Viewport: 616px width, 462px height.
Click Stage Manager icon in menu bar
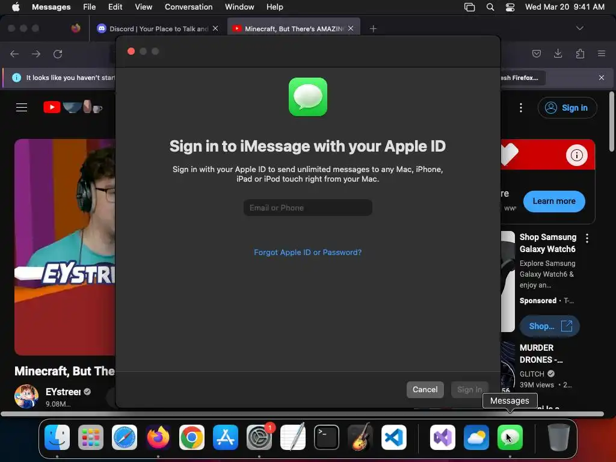(469, 7)
